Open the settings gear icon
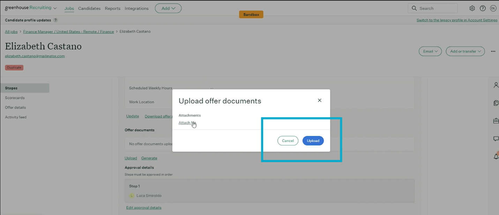Screen dimensions: 499x215 (x=472, y=8)
